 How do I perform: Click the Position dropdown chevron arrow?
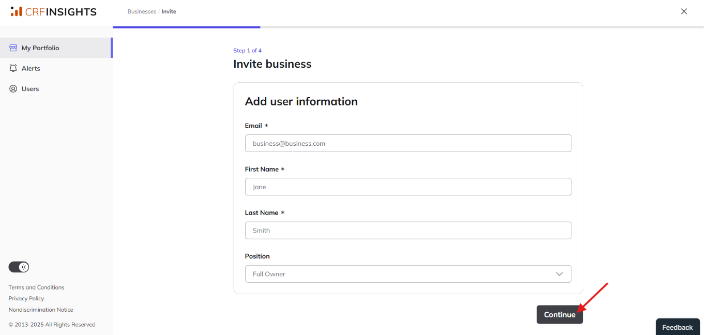coord(559,274)
